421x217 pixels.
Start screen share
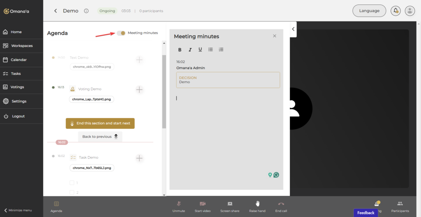point(230,204)
